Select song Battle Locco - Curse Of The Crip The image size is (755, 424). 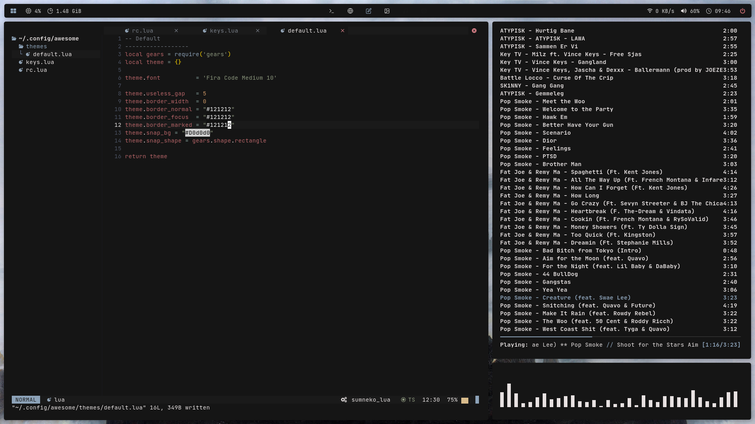pos(619,78)
